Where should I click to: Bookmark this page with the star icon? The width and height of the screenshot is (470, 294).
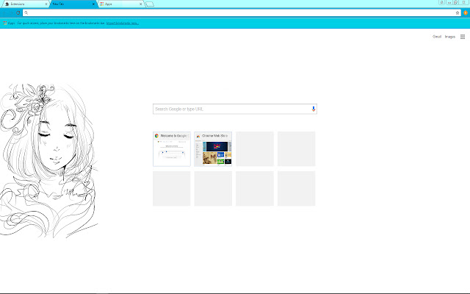pos(458,13)
